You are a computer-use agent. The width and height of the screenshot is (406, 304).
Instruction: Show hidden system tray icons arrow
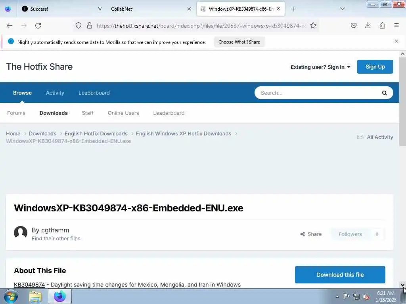click(337, 296)
